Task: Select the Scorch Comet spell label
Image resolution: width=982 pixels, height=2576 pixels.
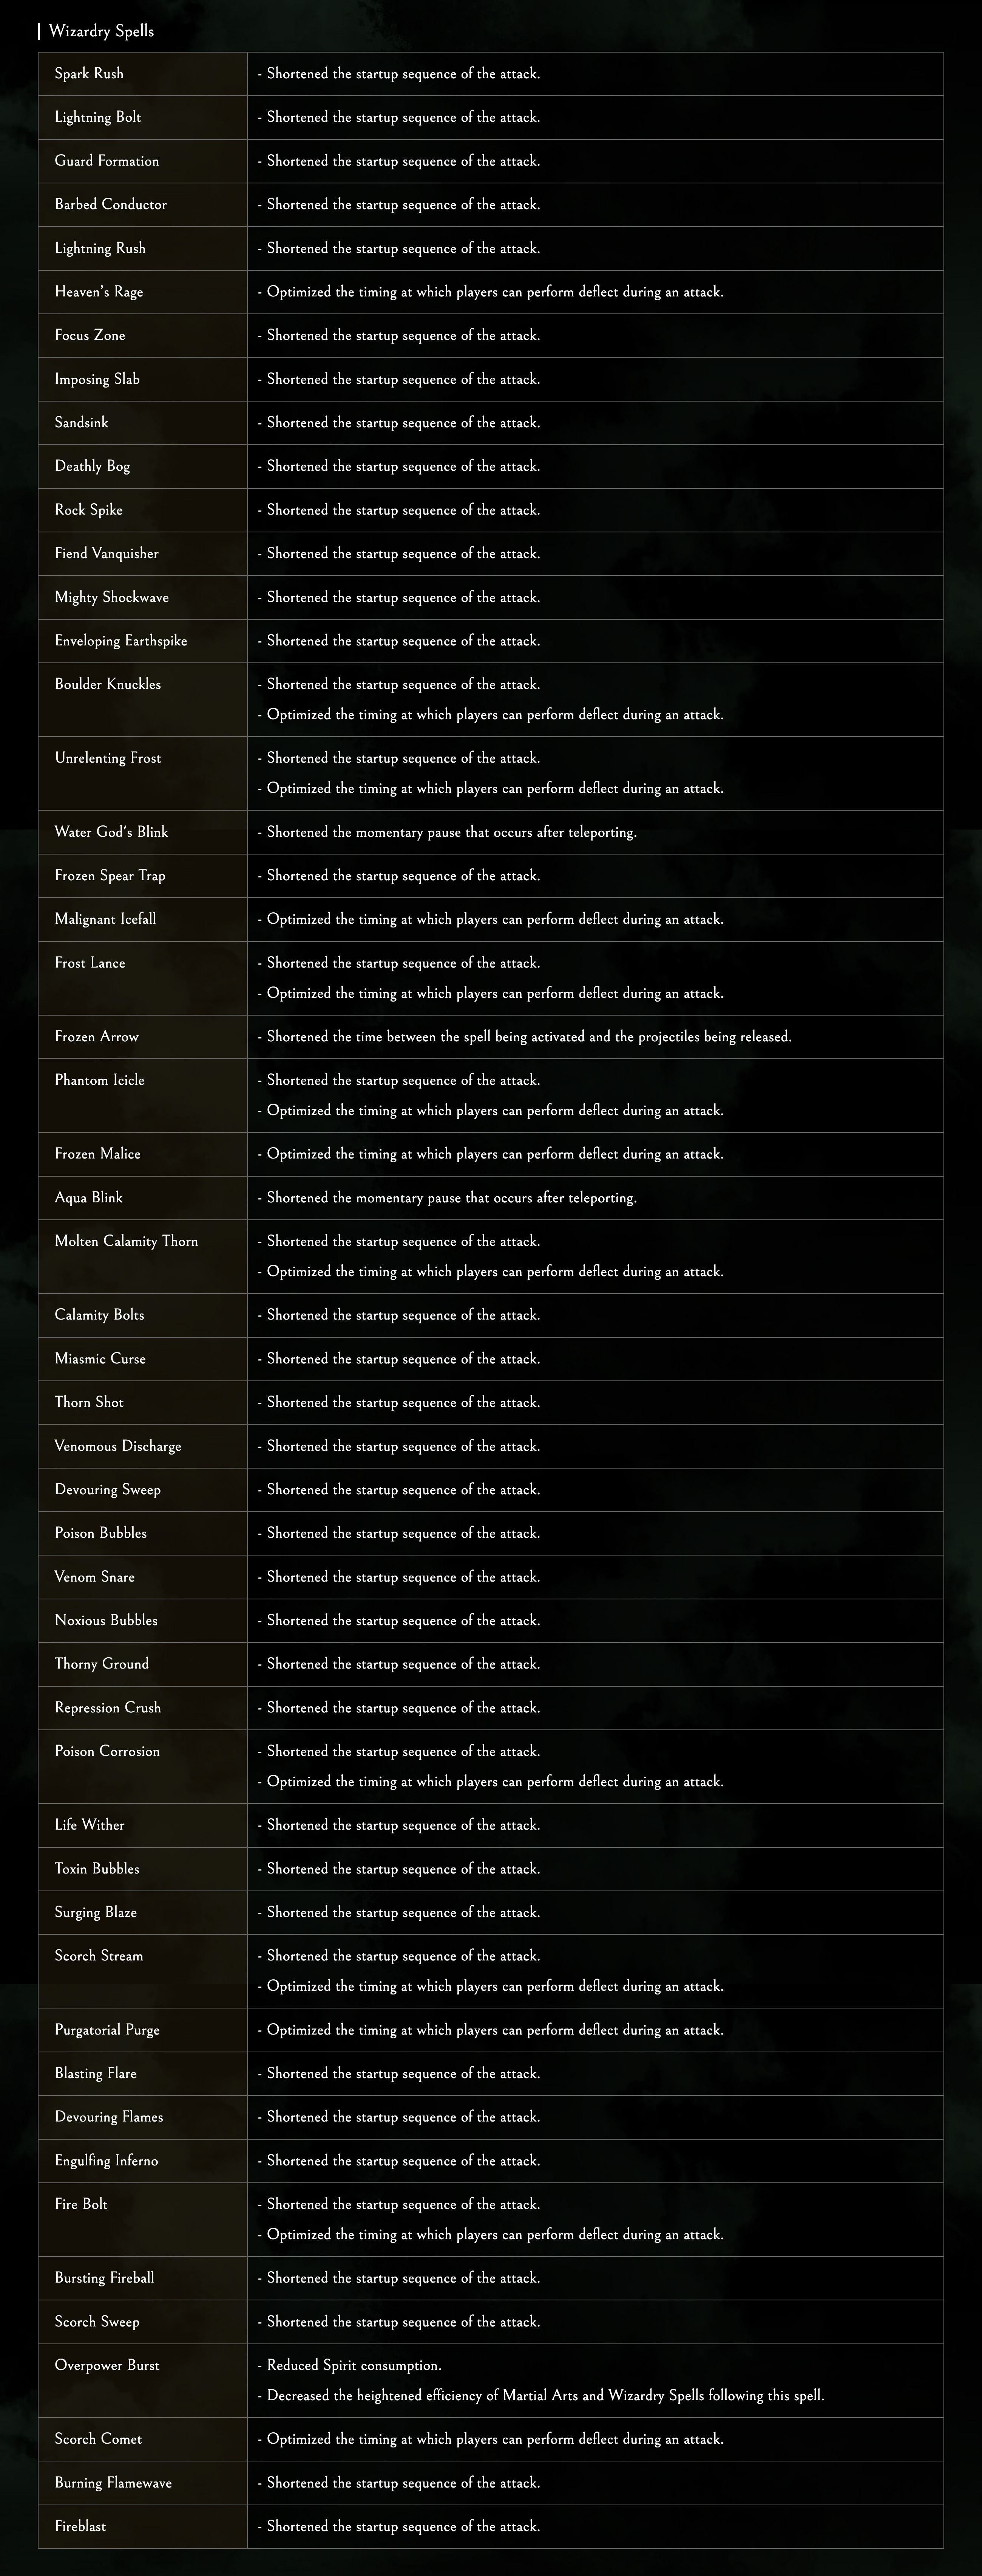Action: point(98,2439)
